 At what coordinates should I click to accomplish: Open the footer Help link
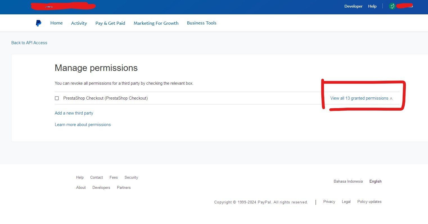coord(80,178)
